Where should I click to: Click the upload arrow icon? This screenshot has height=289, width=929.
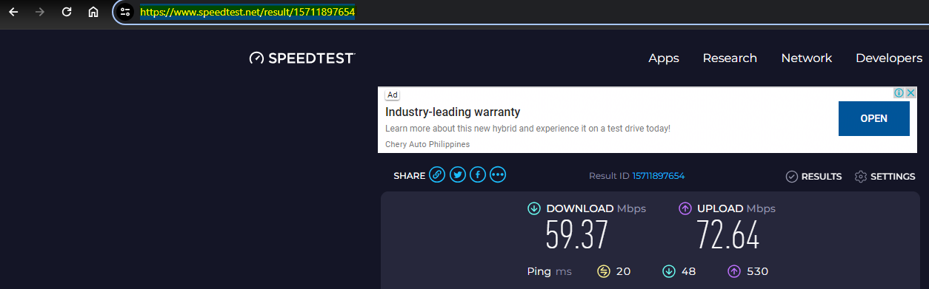point(685,209)
